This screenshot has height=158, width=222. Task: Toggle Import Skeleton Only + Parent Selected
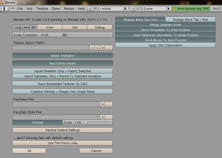pos(63,71)
